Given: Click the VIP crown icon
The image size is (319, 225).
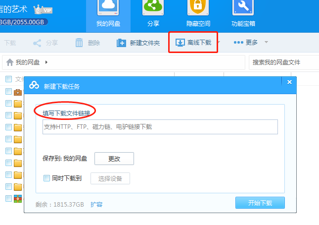Looking at the screenshot, I should pos(43,9).
